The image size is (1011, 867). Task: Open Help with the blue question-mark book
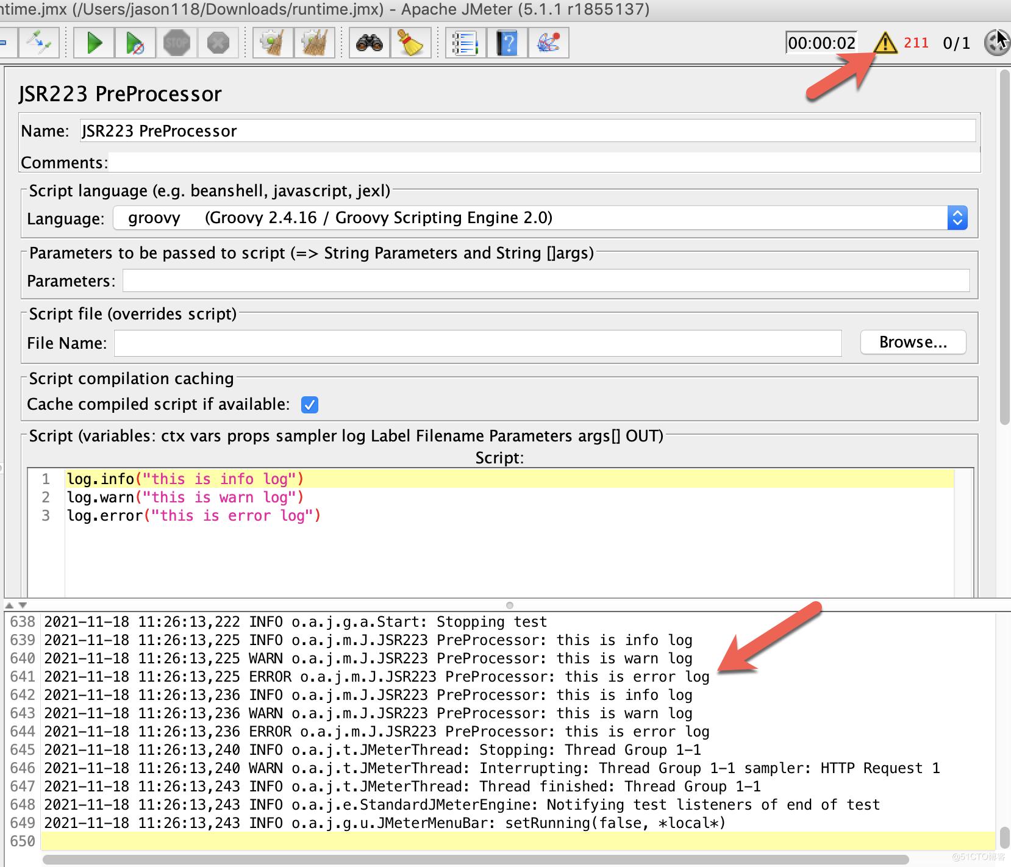(x=507, y=43)
